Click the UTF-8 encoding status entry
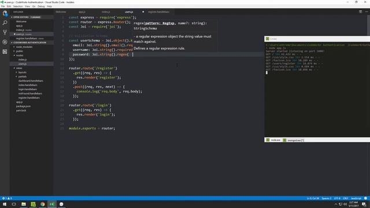Image resolution: width=370 pixels, height=208 pixels. [x=337, y=198]
